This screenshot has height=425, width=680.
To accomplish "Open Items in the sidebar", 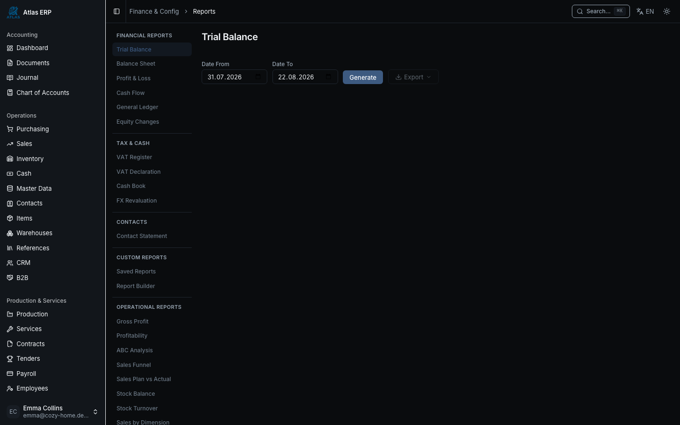I will pos(52,218).
